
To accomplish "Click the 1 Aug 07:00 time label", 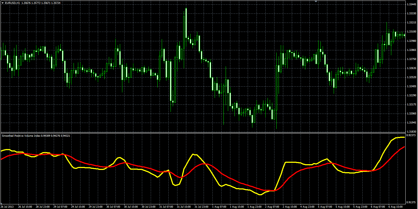I will (x=219, y=207).
